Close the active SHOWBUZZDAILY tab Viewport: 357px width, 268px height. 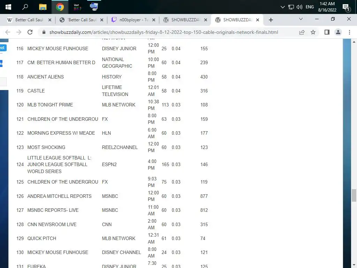click(258, 20)
